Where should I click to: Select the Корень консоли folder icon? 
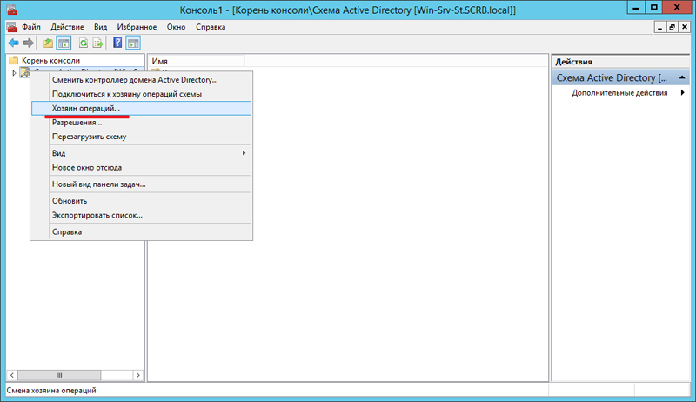[14, 60]
